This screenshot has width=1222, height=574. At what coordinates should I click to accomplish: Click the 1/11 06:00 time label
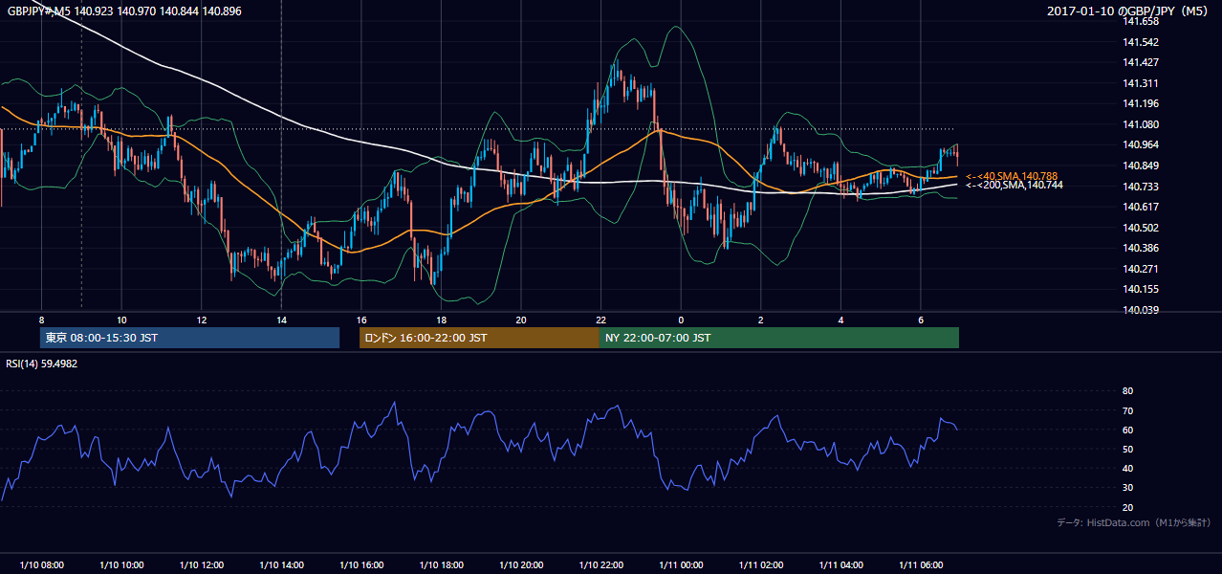pos(921,565)
